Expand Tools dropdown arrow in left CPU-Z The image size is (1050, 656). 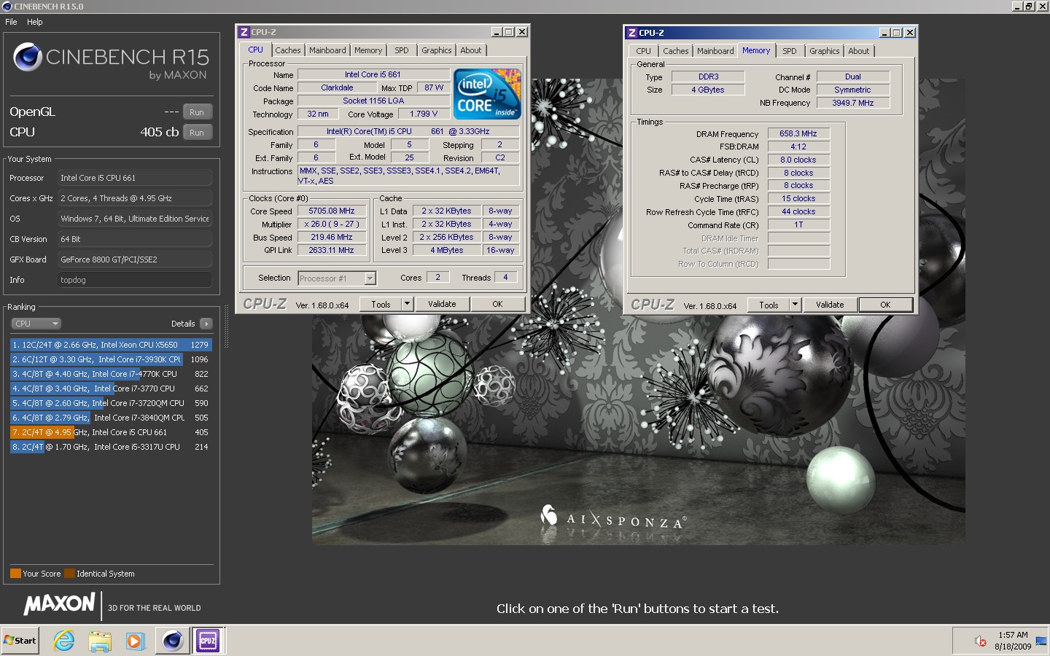[408, 305]
